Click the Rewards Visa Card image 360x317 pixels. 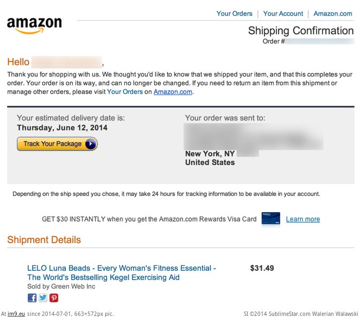pyautogui.click(x=271, y=218)
